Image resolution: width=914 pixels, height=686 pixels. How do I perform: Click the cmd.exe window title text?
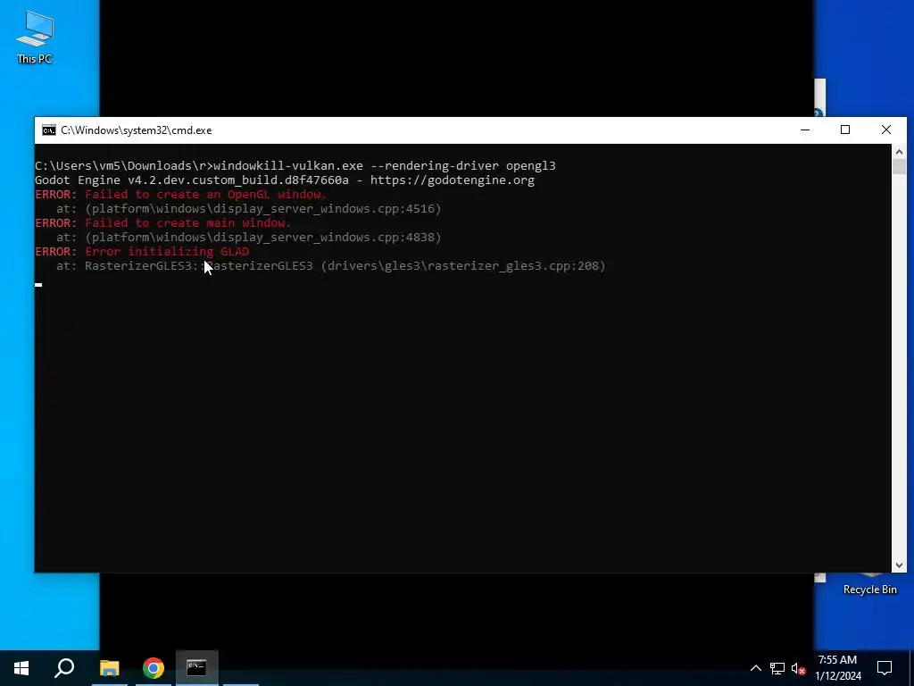(137, 130)
